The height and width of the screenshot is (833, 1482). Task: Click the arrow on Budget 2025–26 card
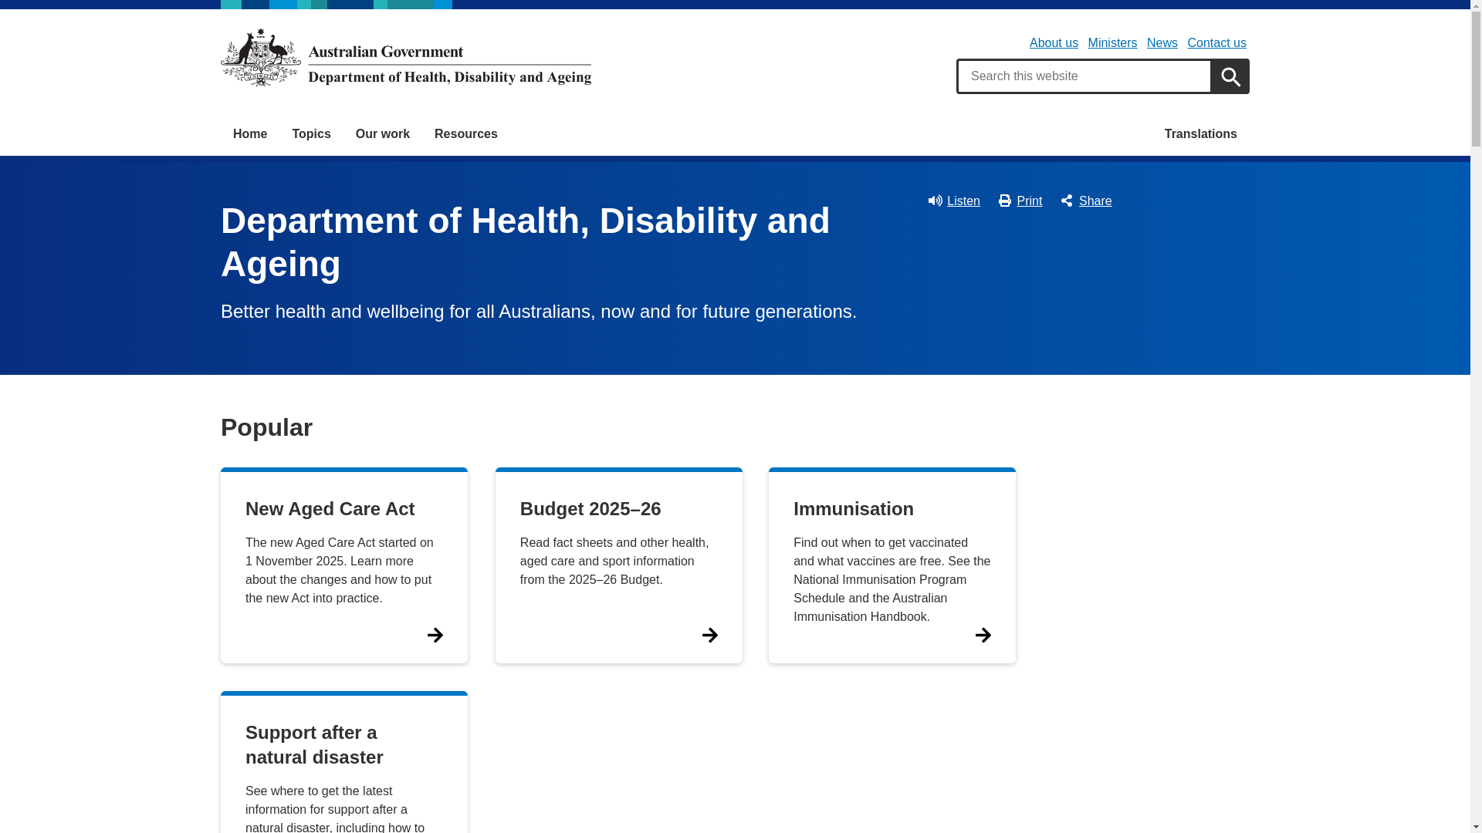click(x=710, y=635)
